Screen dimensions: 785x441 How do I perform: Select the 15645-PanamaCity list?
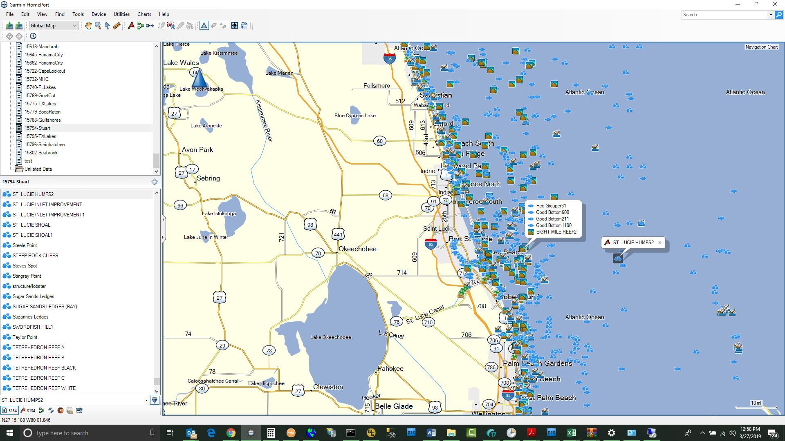coord(43,55)
